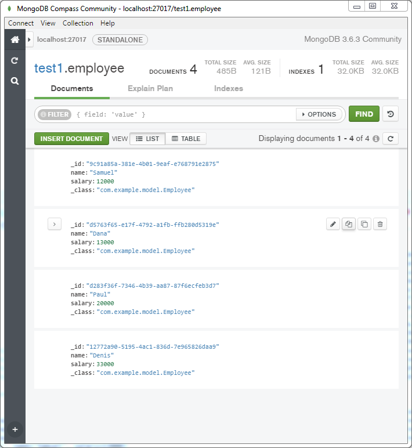
Task: Click the test1 database link
Action: 49,68
